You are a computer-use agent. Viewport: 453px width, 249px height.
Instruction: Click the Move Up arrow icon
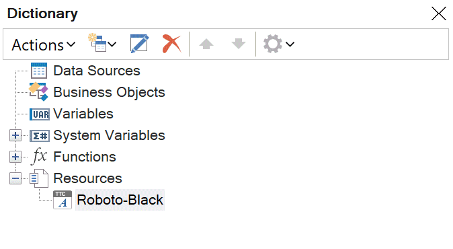click(x=206, y=44)
